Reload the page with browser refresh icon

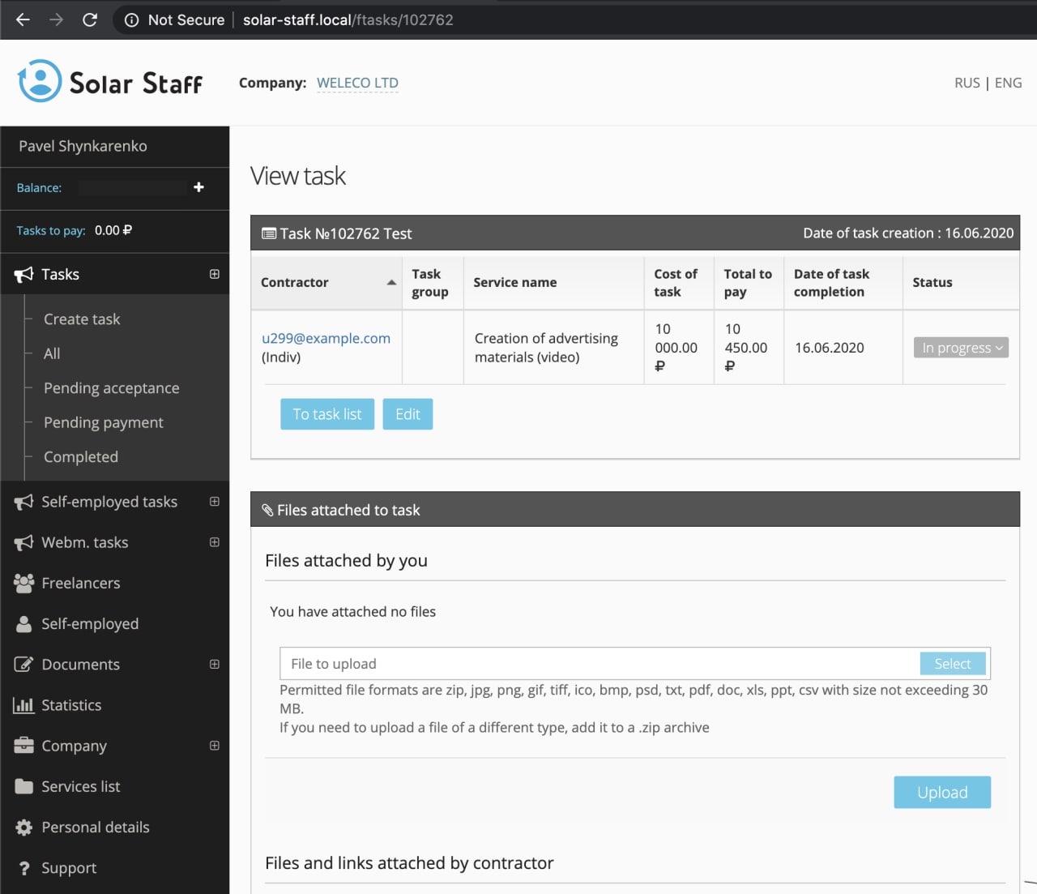(x=90, y=19)
